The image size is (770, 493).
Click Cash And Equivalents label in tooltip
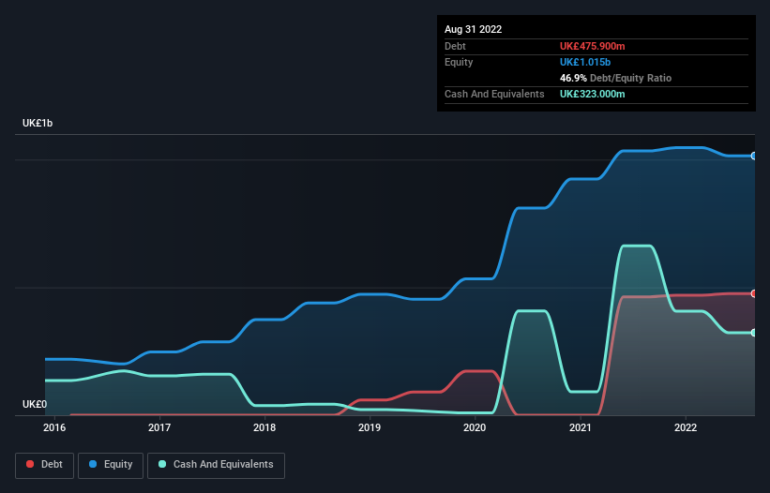494,94
